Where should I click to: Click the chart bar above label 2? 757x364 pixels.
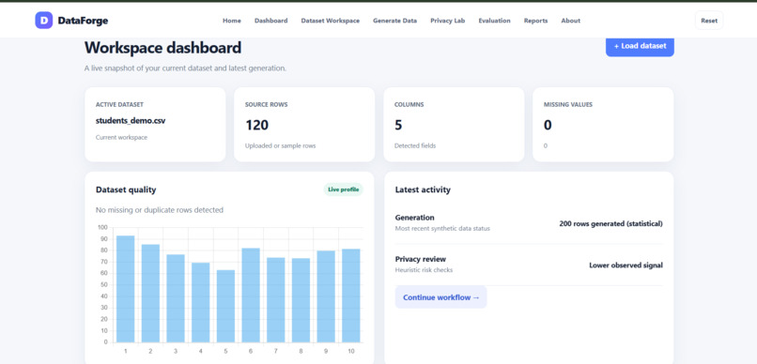[150, 293]
